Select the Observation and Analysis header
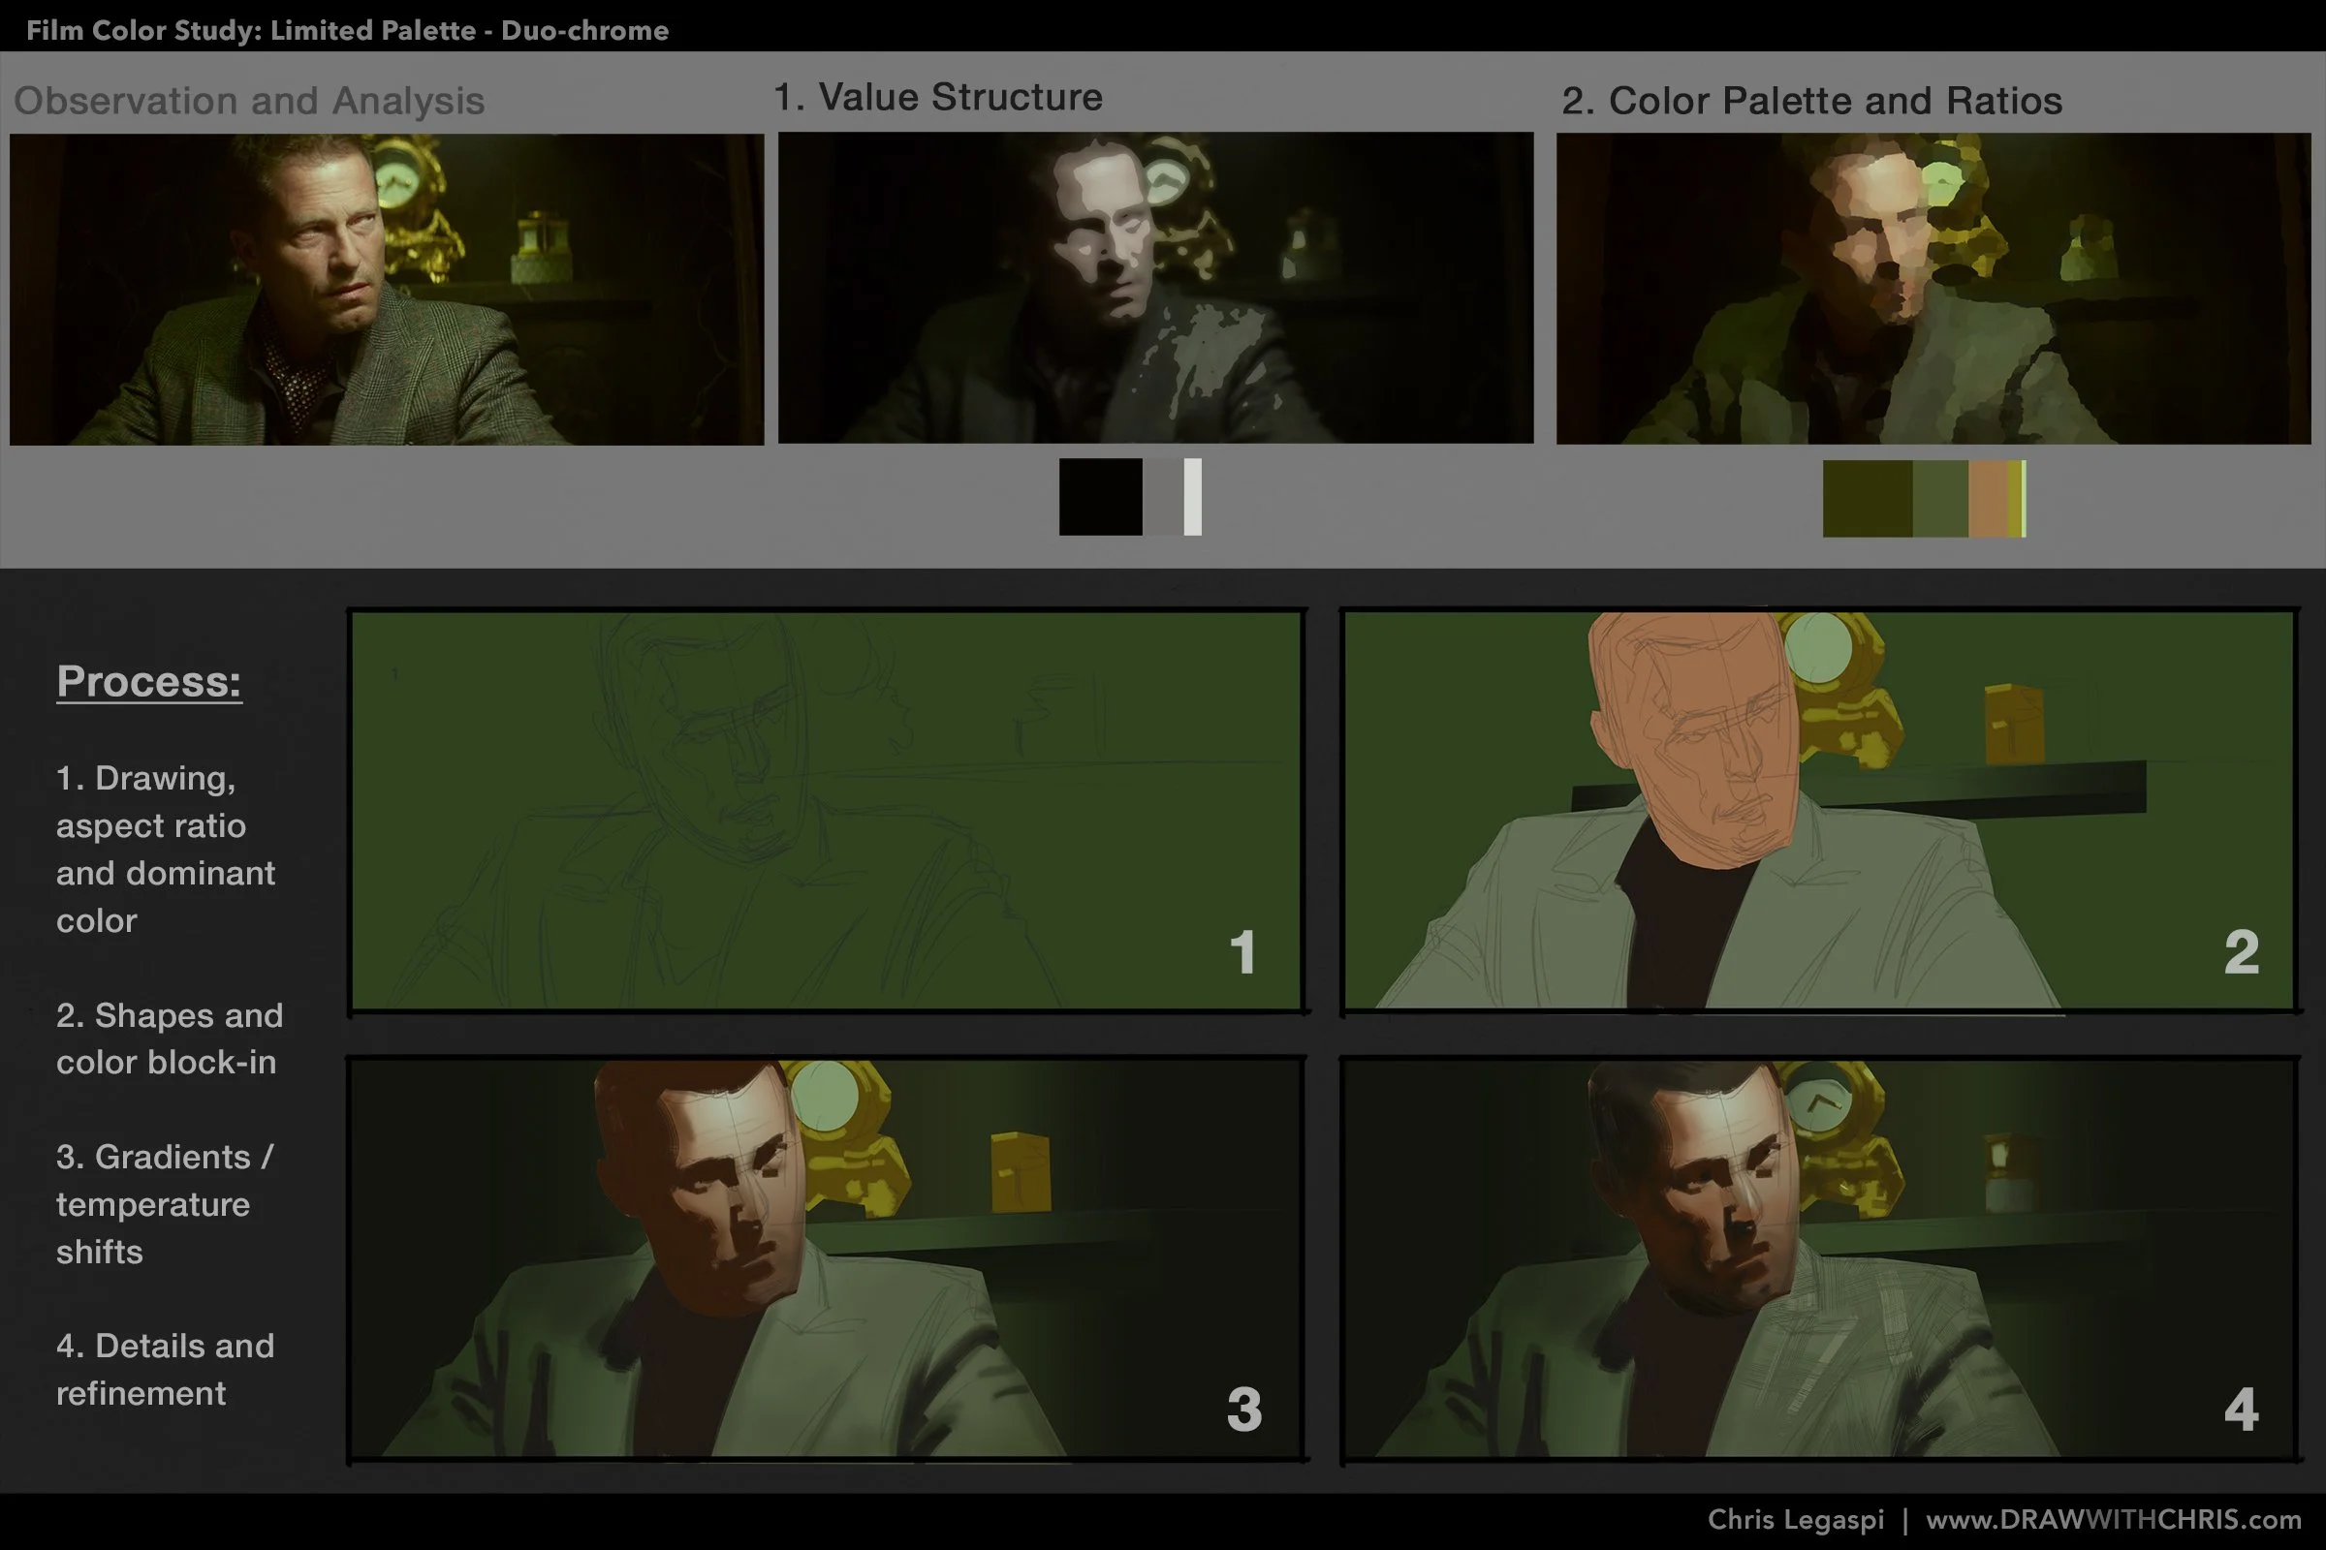Image resolution: width=2326 pixels, height=1550 pixels. [249, 100]
